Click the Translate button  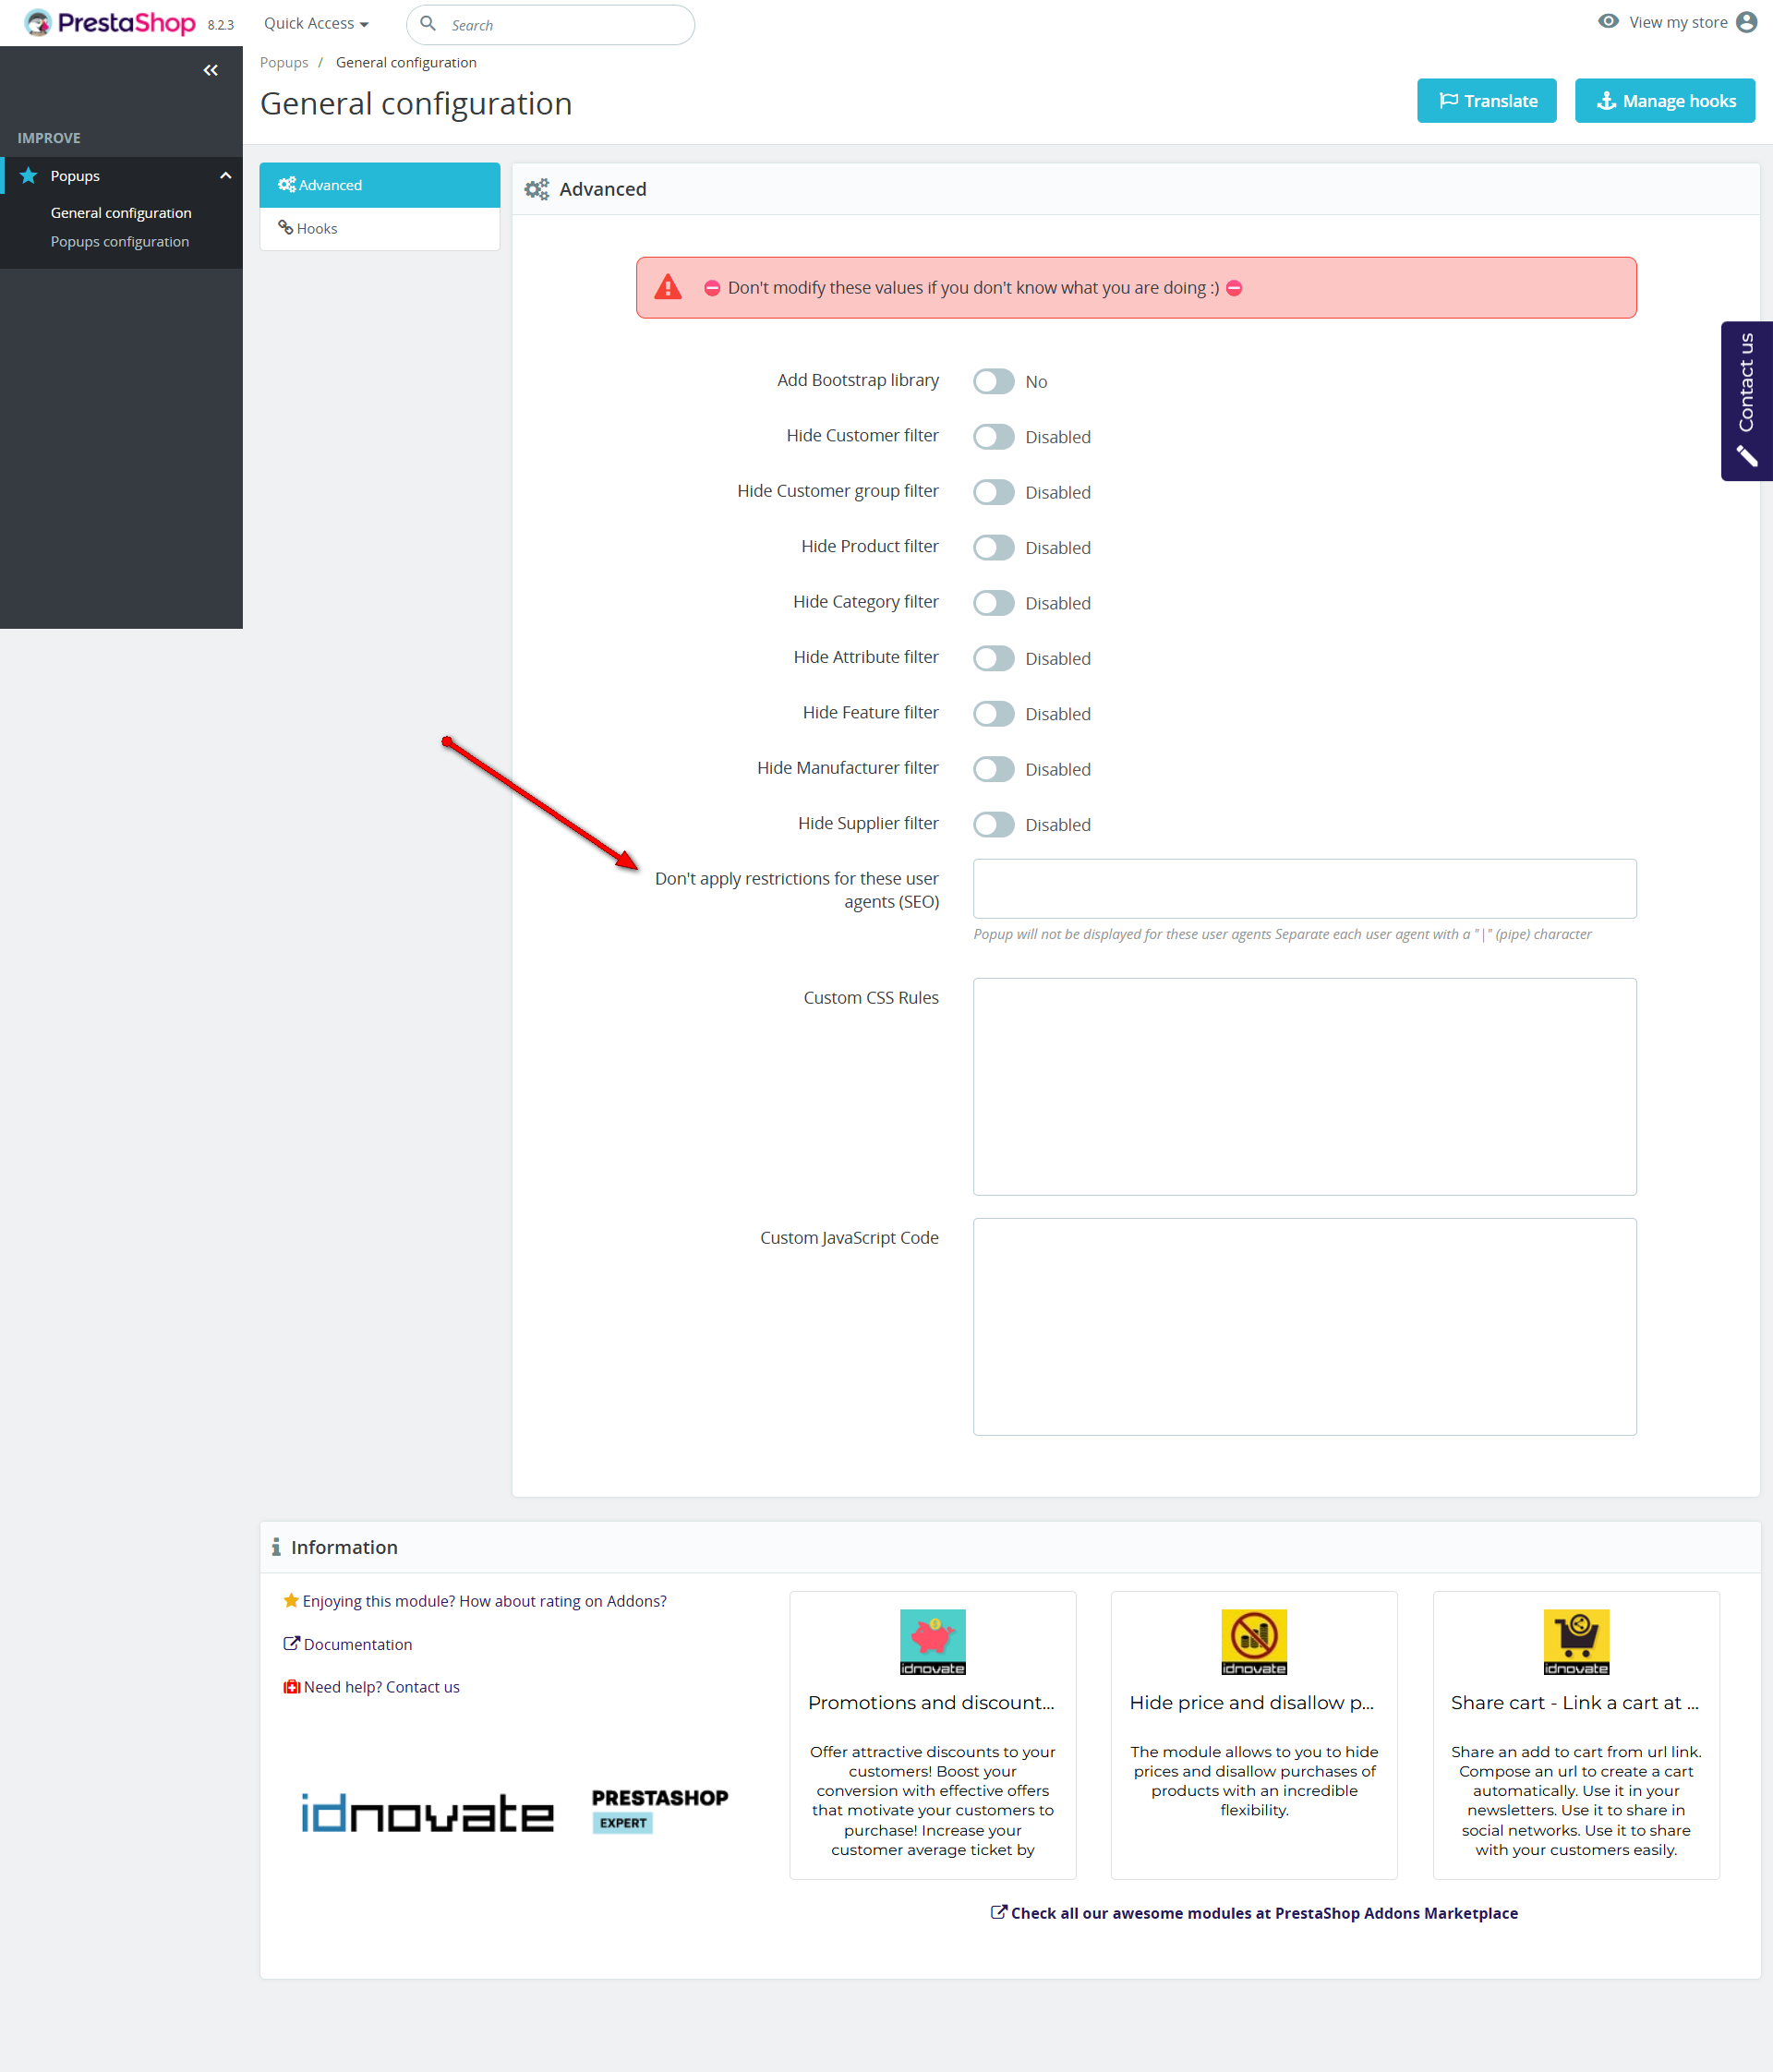(1486, 101)
